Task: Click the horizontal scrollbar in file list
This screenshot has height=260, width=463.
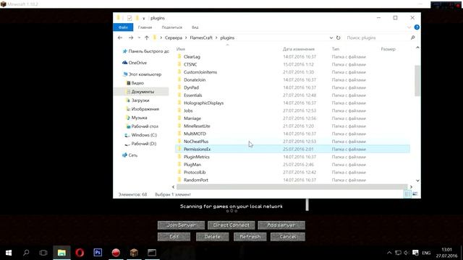Action: point(292,187)
